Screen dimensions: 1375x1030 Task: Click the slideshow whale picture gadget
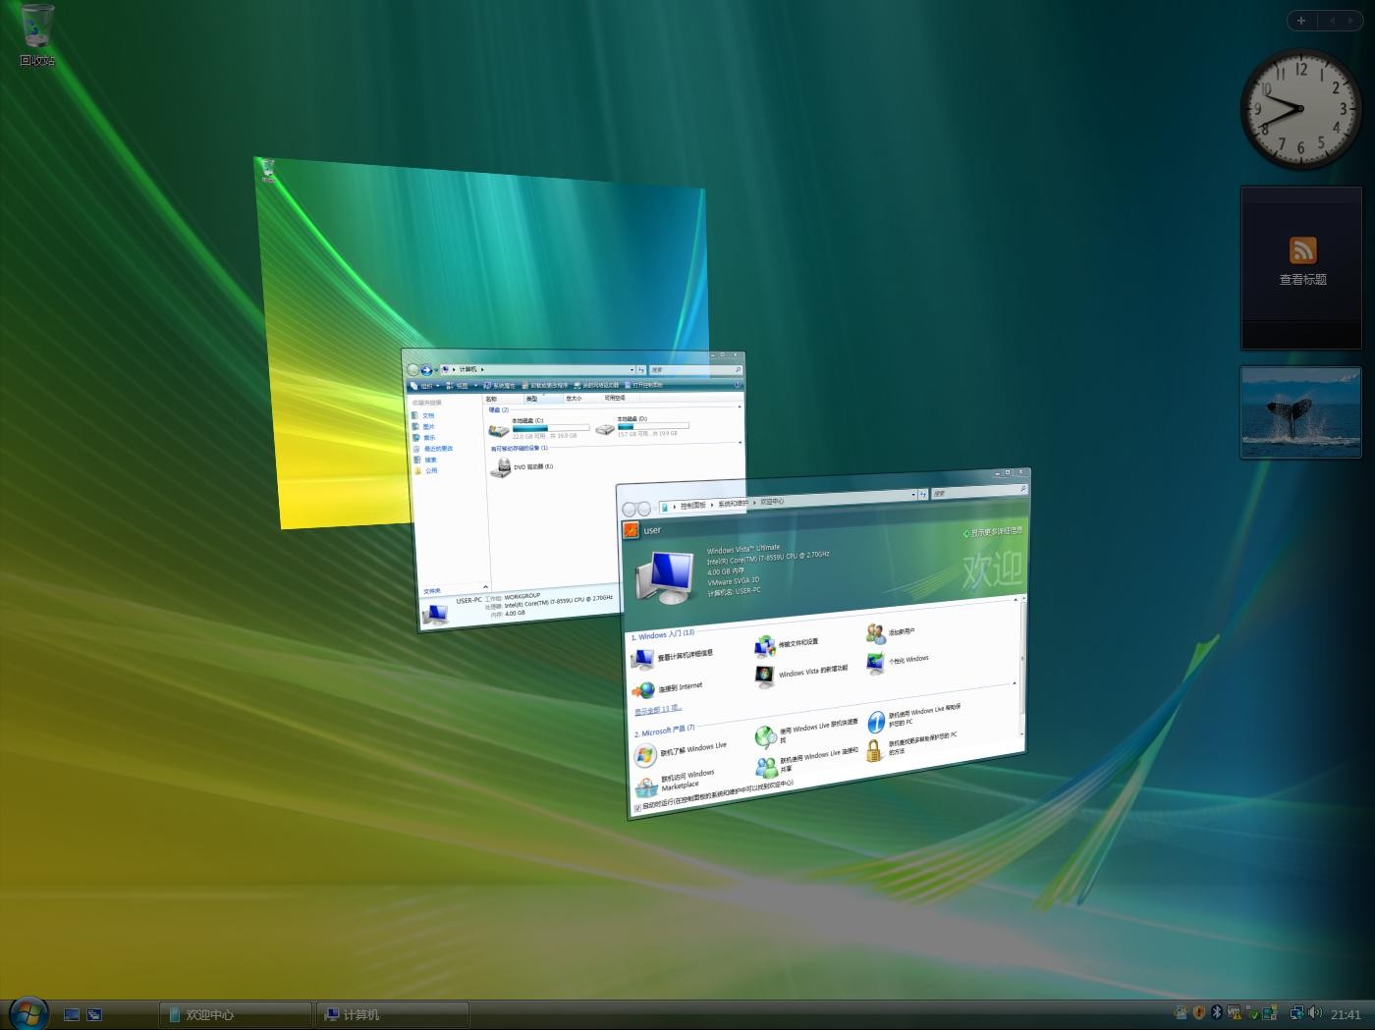click(x=1300, y=412)
